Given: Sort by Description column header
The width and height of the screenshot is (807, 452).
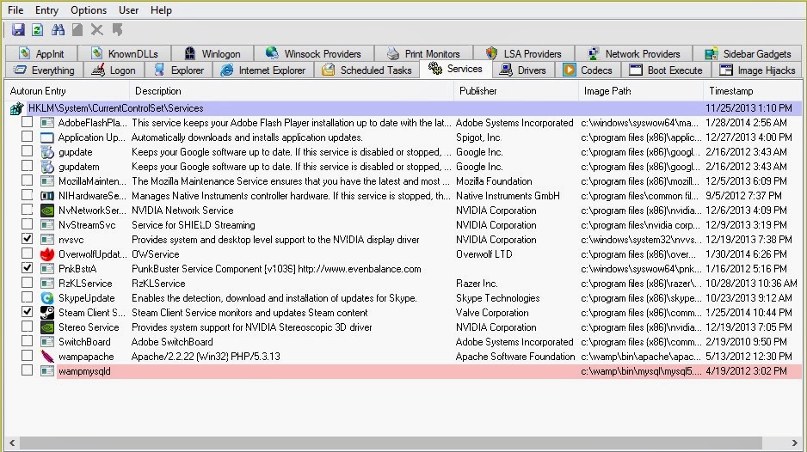Looking at the screenshot, I should (x=292, y=91).
